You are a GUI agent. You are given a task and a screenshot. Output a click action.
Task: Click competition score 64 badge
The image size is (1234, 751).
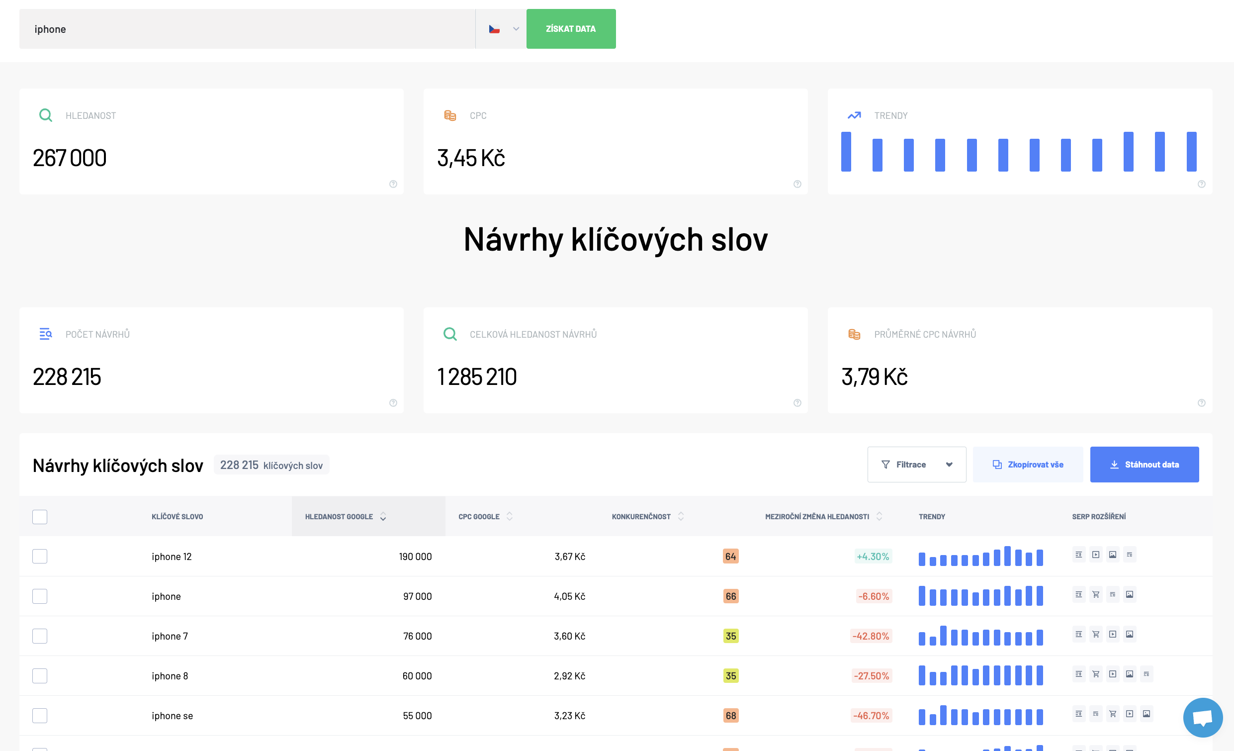coord(731,556)
